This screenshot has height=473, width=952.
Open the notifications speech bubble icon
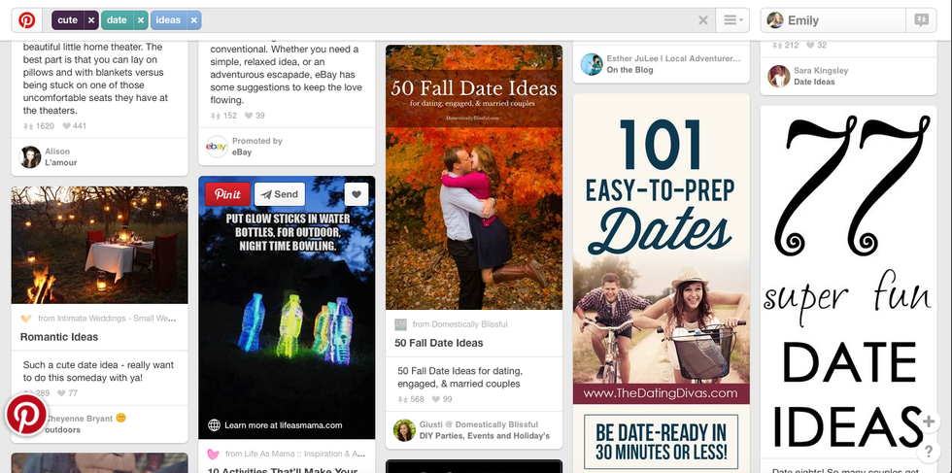click(920, 20)
